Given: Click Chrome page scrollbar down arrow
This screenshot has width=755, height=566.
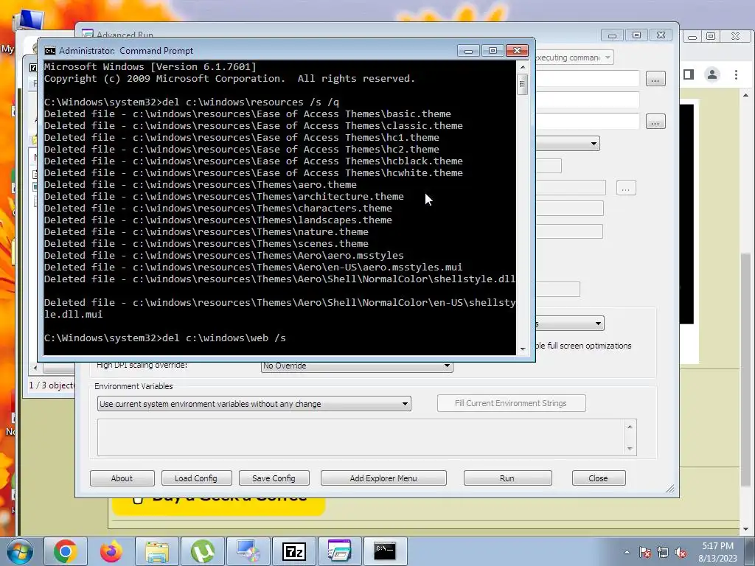Looking at the screenshot, I should pos(746,529).
